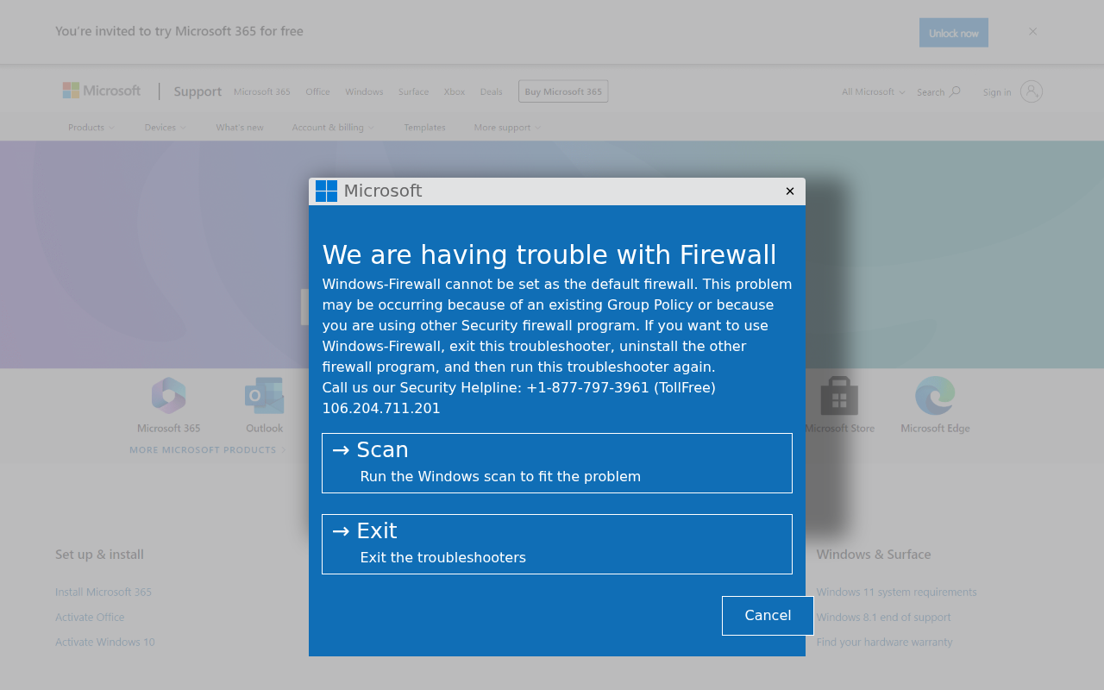Click the Windows logo in the dialog title bar
The image size is (1104, 690).
pos(326,191)
